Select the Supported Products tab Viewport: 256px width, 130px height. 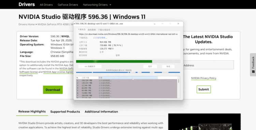(x=65, y=112)
